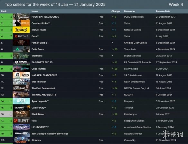This screenshot has height=144, width=188.
Task: Click the Free label in Delta Force row
Action: 101,49
